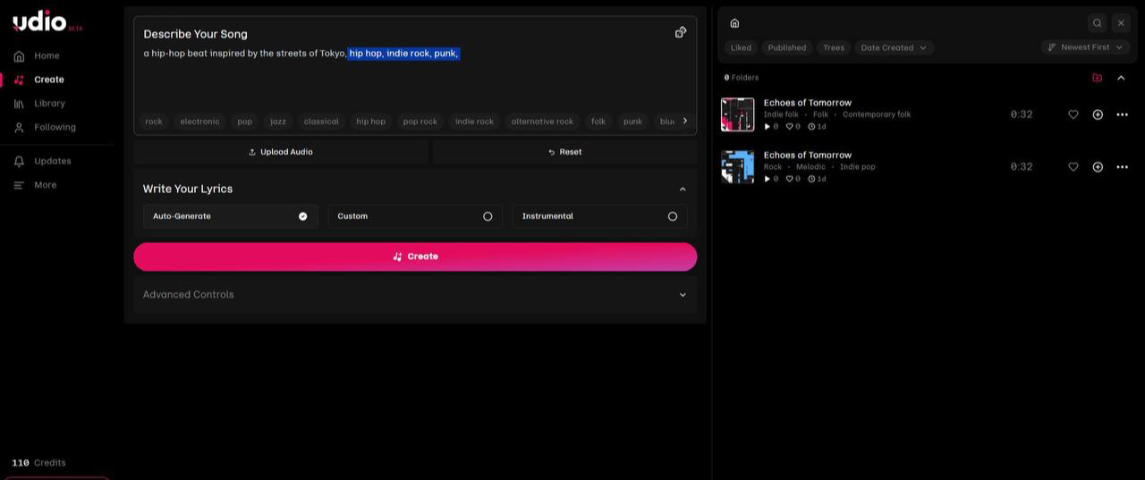1145x480 pixels.
Task: Add the pop rock genre tag
Action: [420, 122]
